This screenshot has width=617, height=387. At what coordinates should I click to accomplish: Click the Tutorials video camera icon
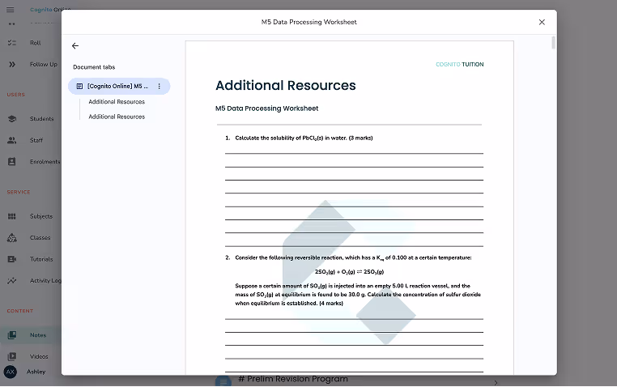(12, 259)
